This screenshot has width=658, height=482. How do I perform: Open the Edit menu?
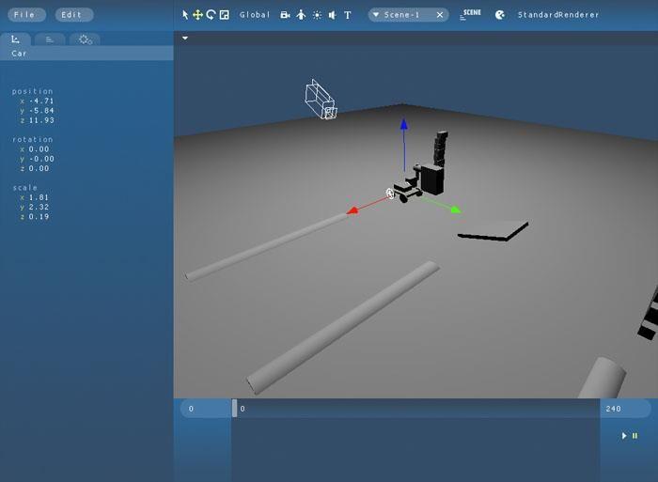(x=72, y=15)
